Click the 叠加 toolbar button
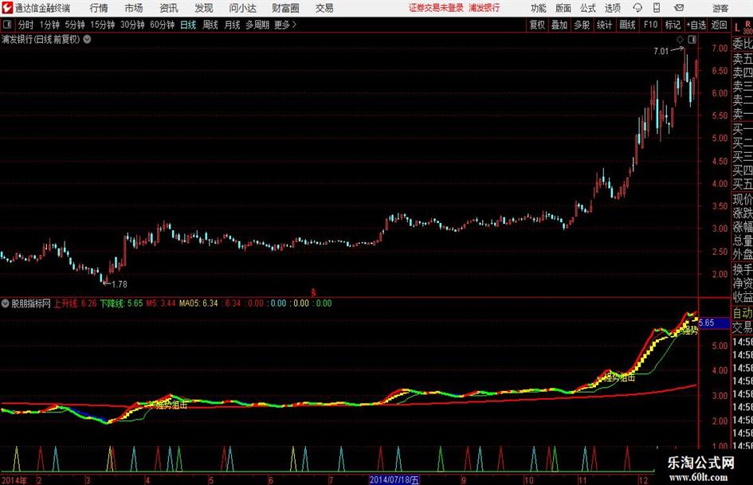Viewport: 753px width, 485px height. [x=559, y=25]
